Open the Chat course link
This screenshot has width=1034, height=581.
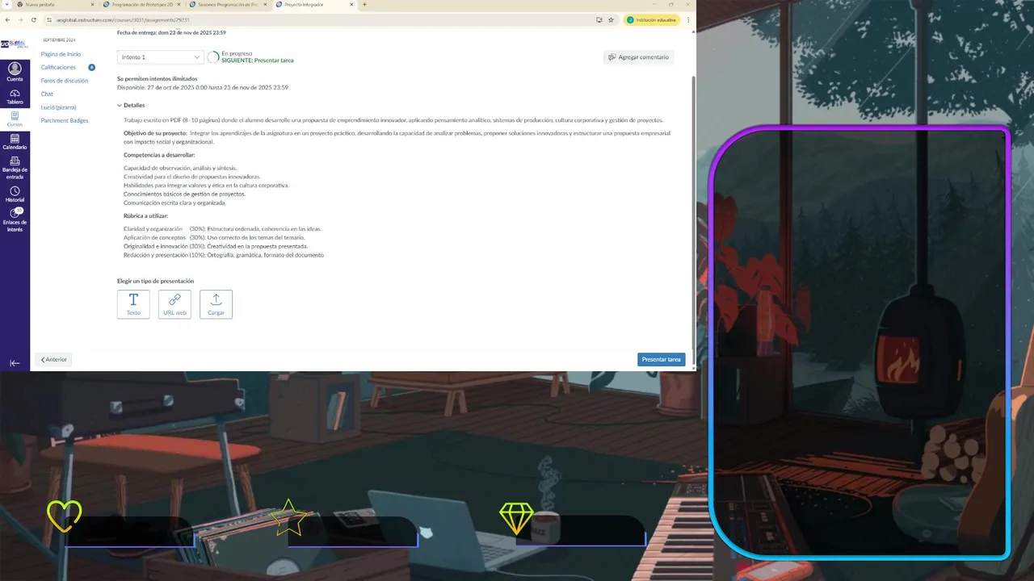click(47, 94)
